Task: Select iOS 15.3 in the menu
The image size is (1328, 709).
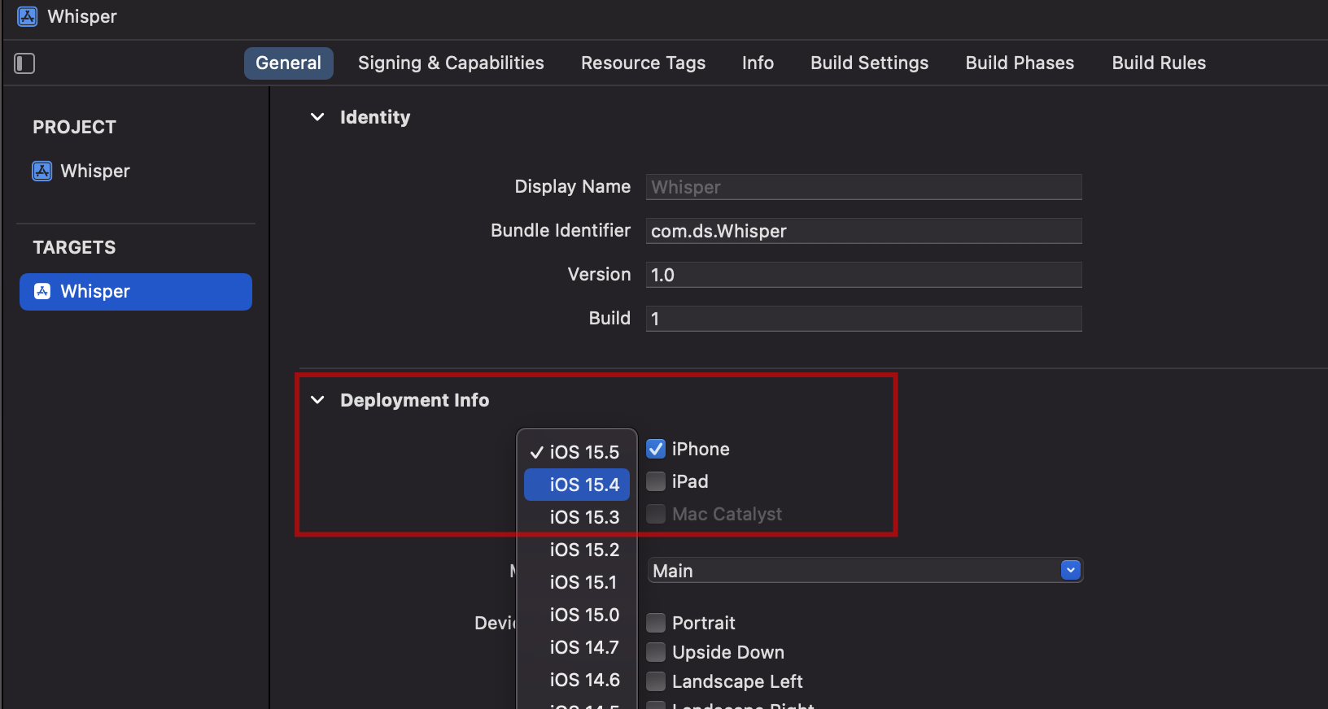Action: tap(577, 517)
